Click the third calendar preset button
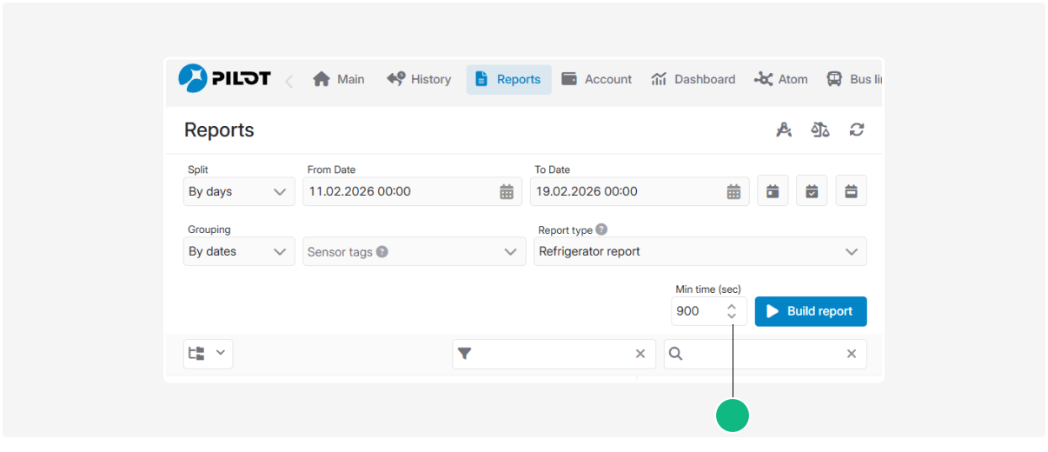This screenshot has height=452, width=1048. (x=851, y=191)
